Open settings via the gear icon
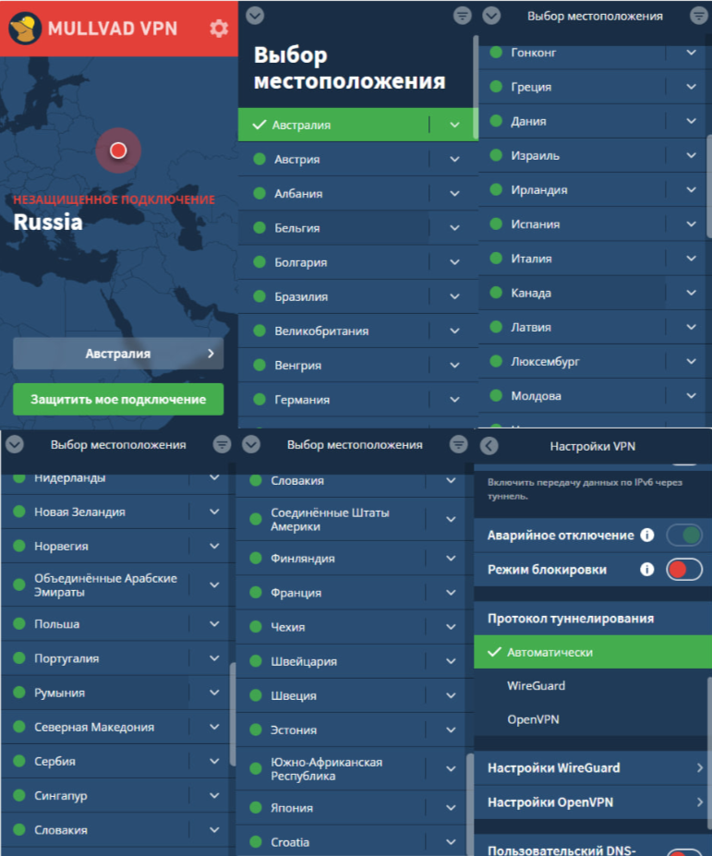712x856 pixels. click(219, 29)
